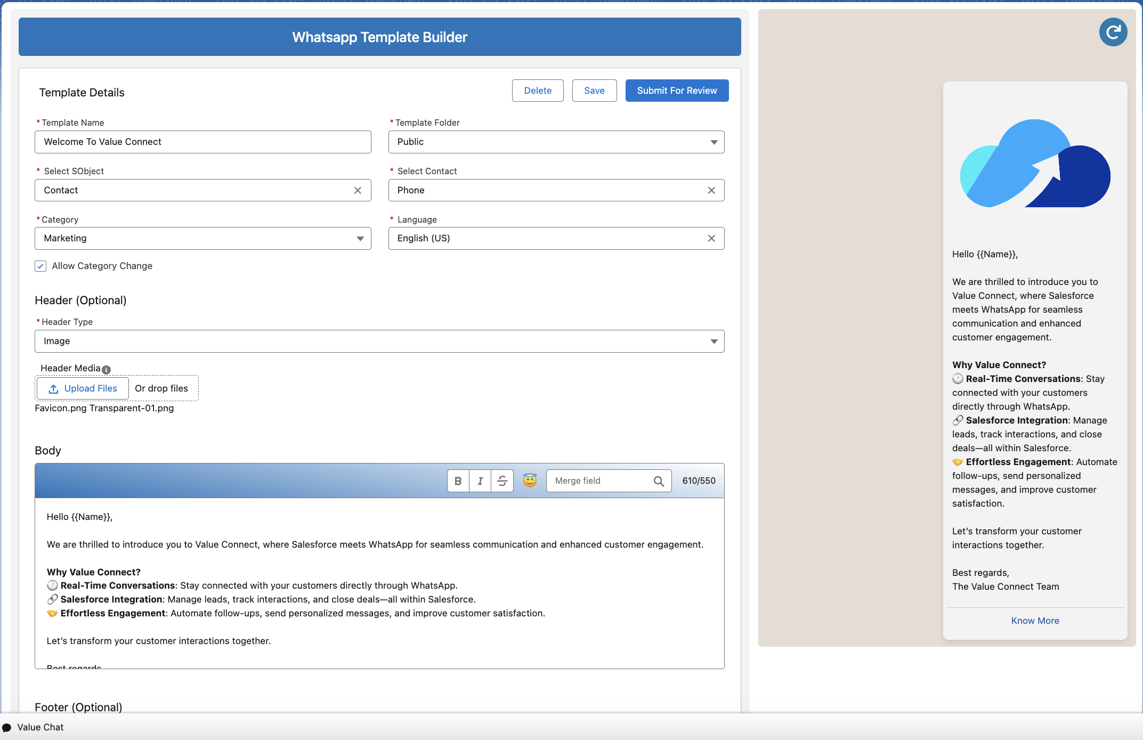
Task: Open the Header Type dropdown
Action: (379, 341)
